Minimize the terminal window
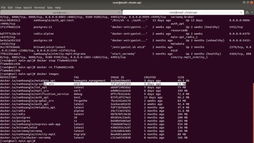 click(x=244, y=3)
